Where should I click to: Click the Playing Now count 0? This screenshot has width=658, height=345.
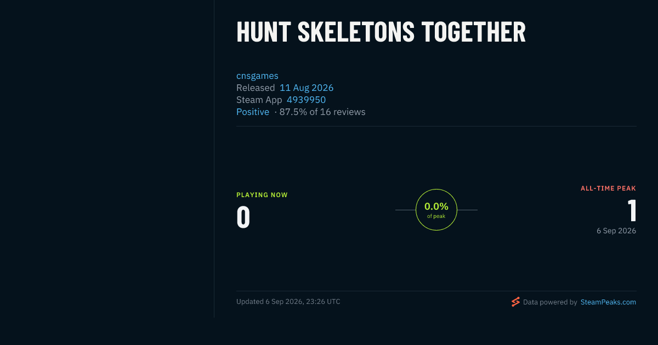(243, 217)
